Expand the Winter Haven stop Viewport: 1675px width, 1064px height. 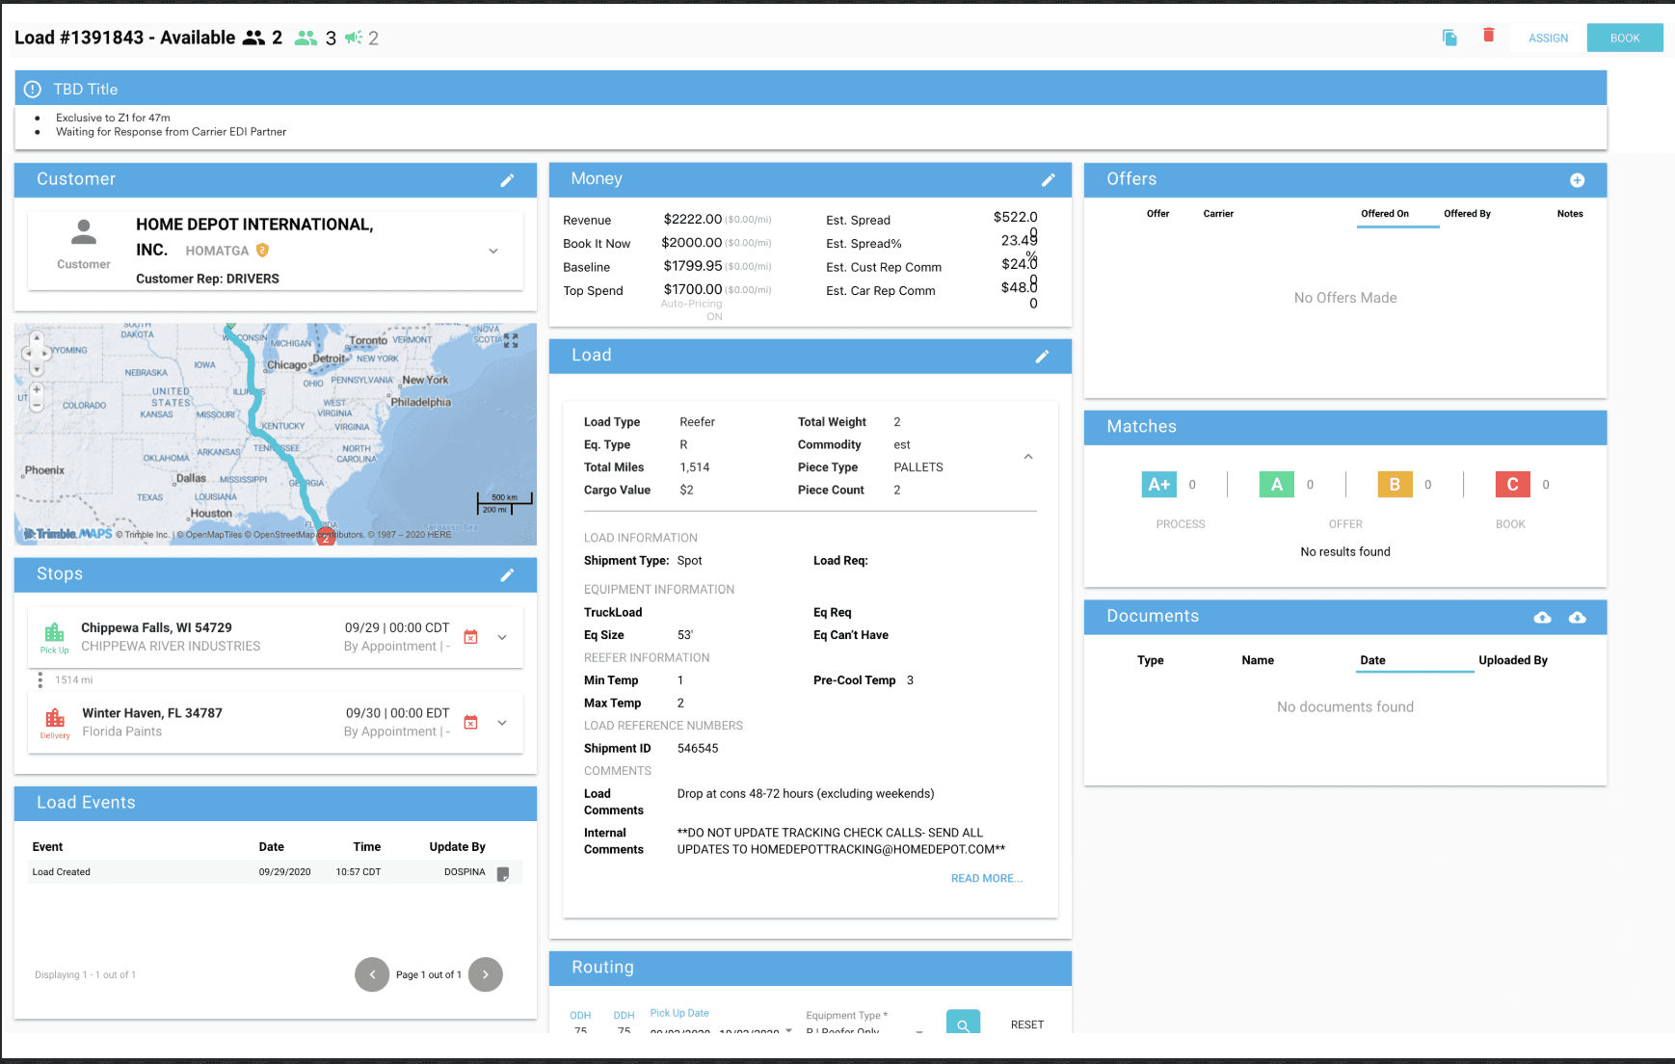coord(502,723)
